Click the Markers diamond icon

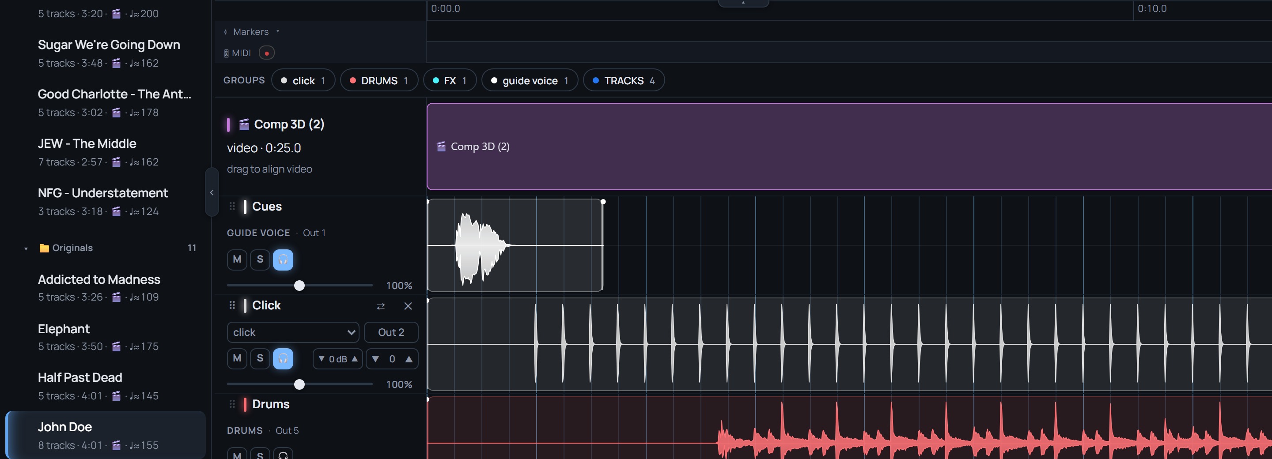226,32
